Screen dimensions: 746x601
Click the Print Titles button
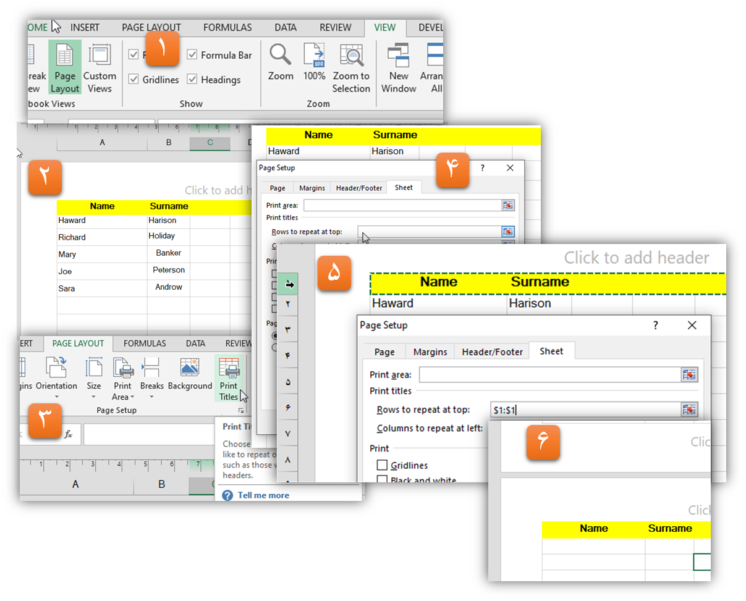click(x=229, y=377)
